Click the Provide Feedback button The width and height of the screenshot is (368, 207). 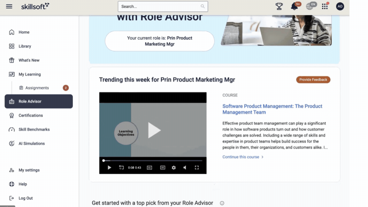point(313,80)
